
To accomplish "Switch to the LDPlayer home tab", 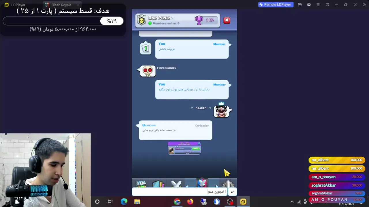I will pos(15,5).
